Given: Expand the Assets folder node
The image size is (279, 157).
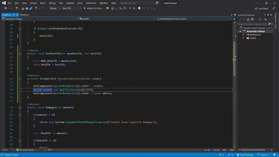Looking at the screenshot, I should pos(243,38).
